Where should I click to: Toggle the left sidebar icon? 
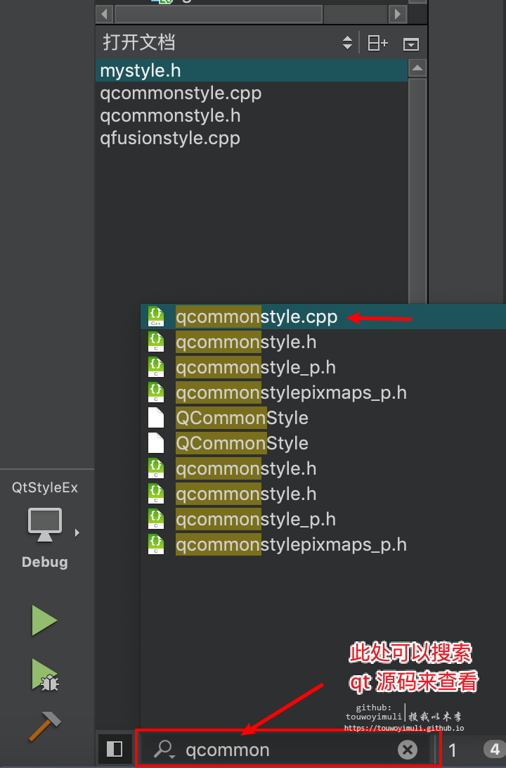(x=115, y=749)
